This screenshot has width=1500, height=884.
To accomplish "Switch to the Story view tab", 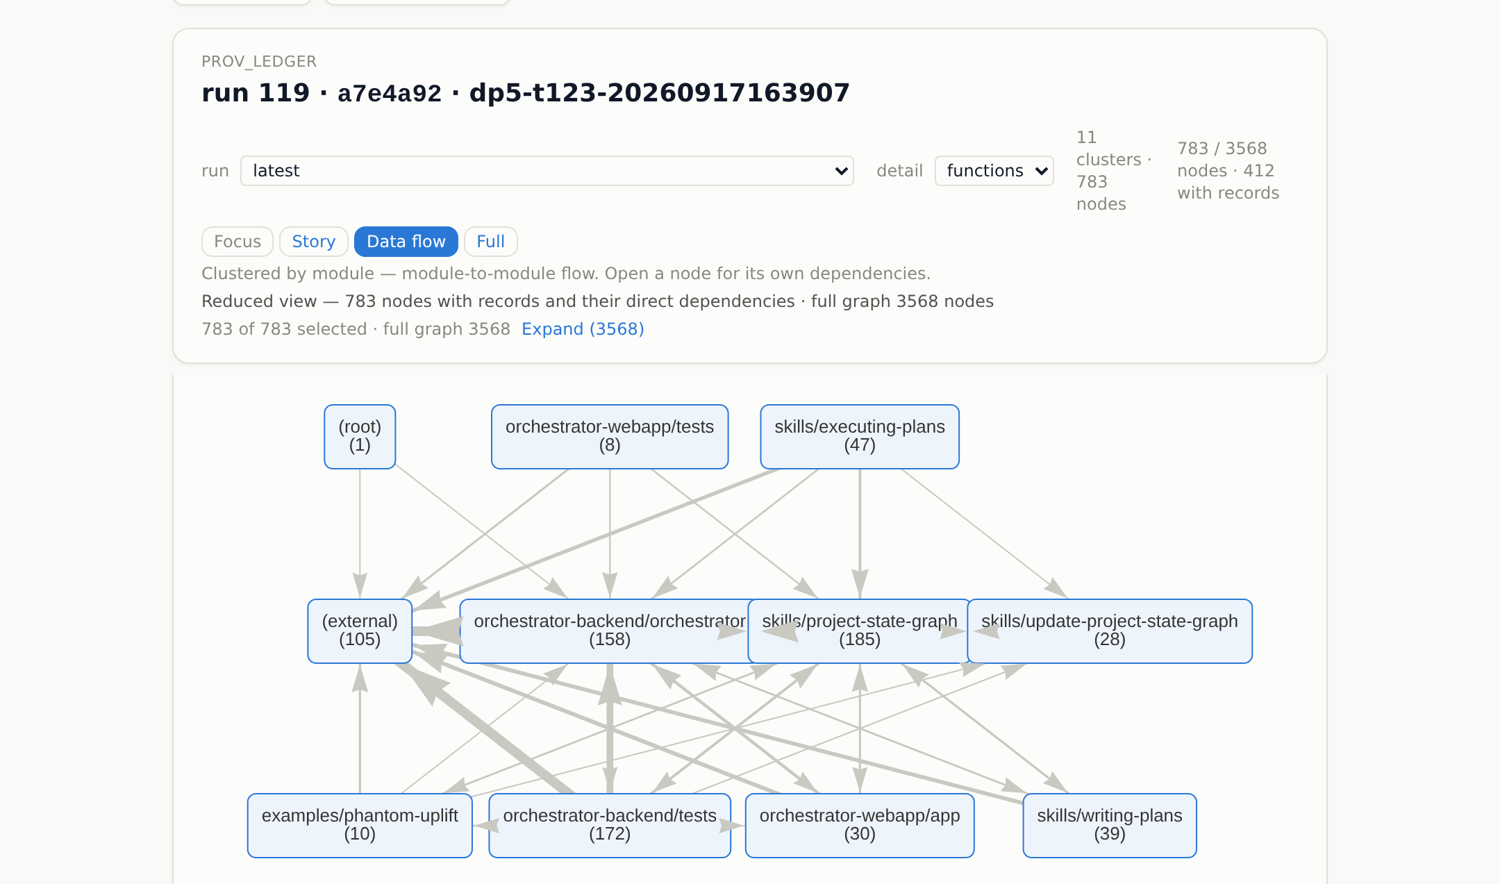I will click(313, 242).
